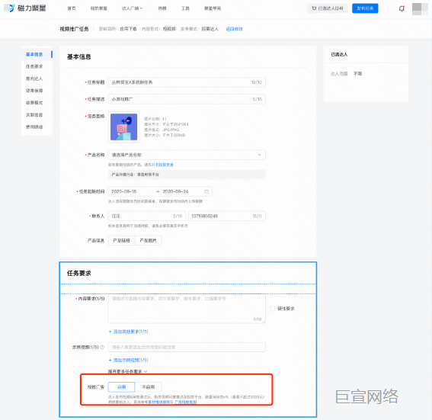The image size is (432, 420).
Task: Jump to 意向达人 in the side navigation
Action: point(34,79)
